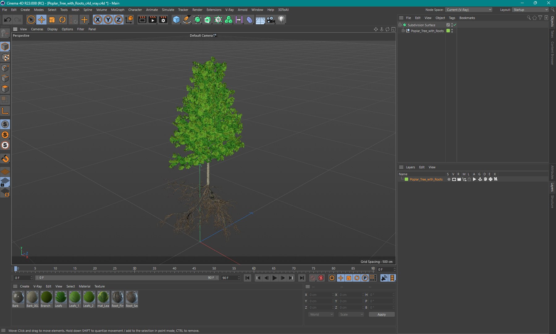Select the Bark material swatch
Viewport: 556px width, 334px height.
(18, 299)
